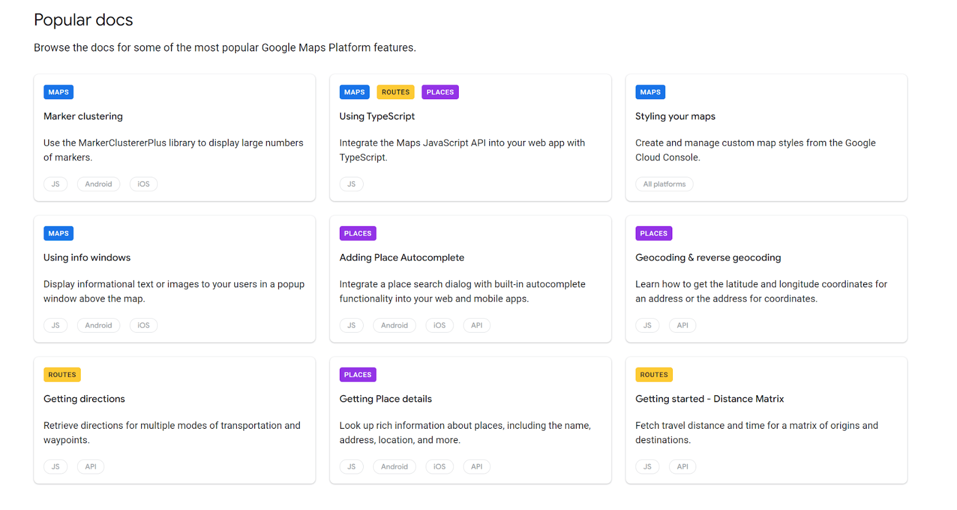Click MAPS tag on Styling your maps card
957x510 pixels.
[650, 92]
